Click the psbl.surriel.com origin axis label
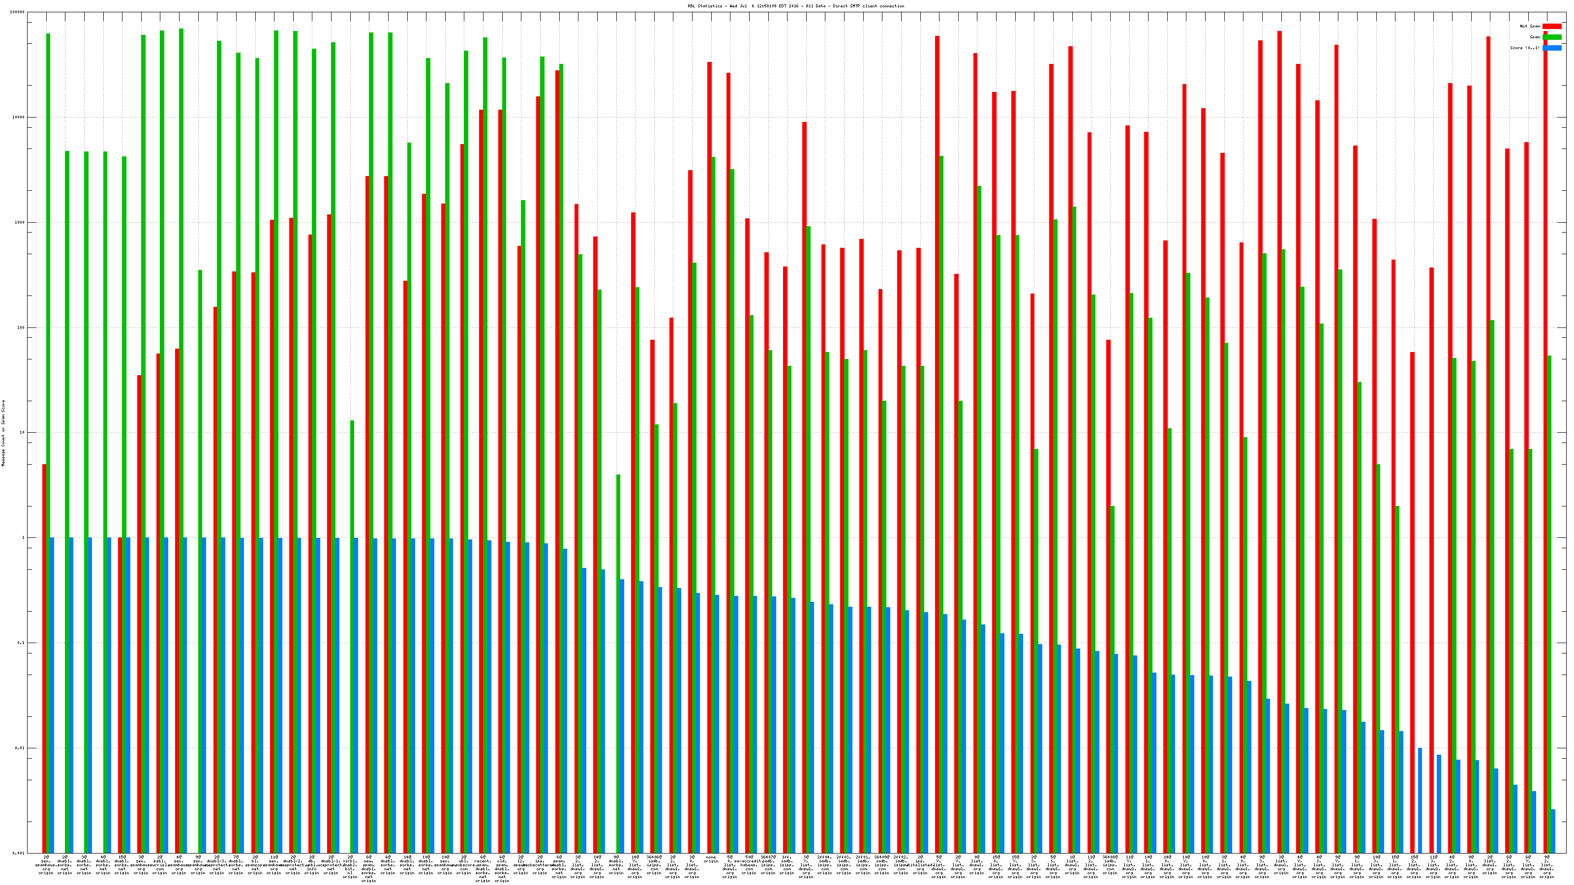The width and height of the screenshot is (1574, 885). (x=160, y=865)
